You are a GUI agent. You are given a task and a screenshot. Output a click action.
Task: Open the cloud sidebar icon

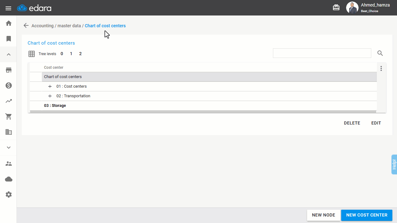pyautogui.click(x=9, y=179)
